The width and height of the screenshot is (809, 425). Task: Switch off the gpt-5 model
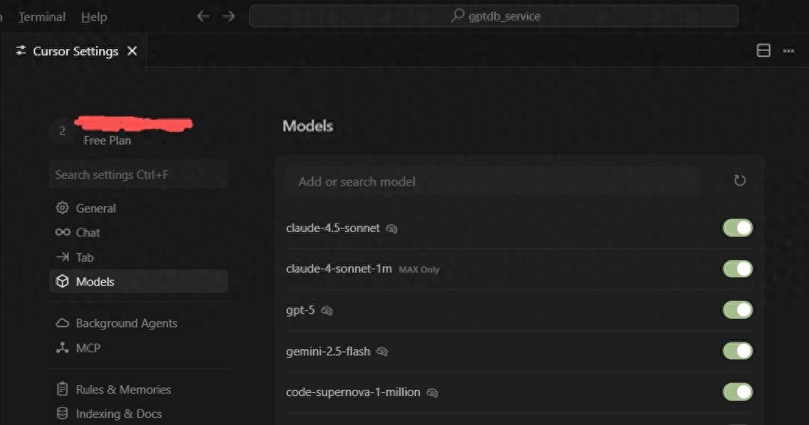point(737,310)
